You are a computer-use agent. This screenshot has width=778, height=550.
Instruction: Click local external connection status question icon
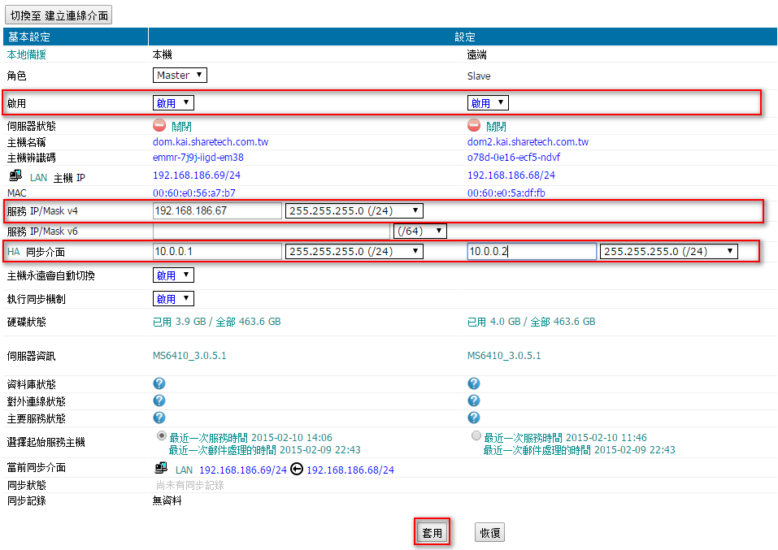click(159, 401)
